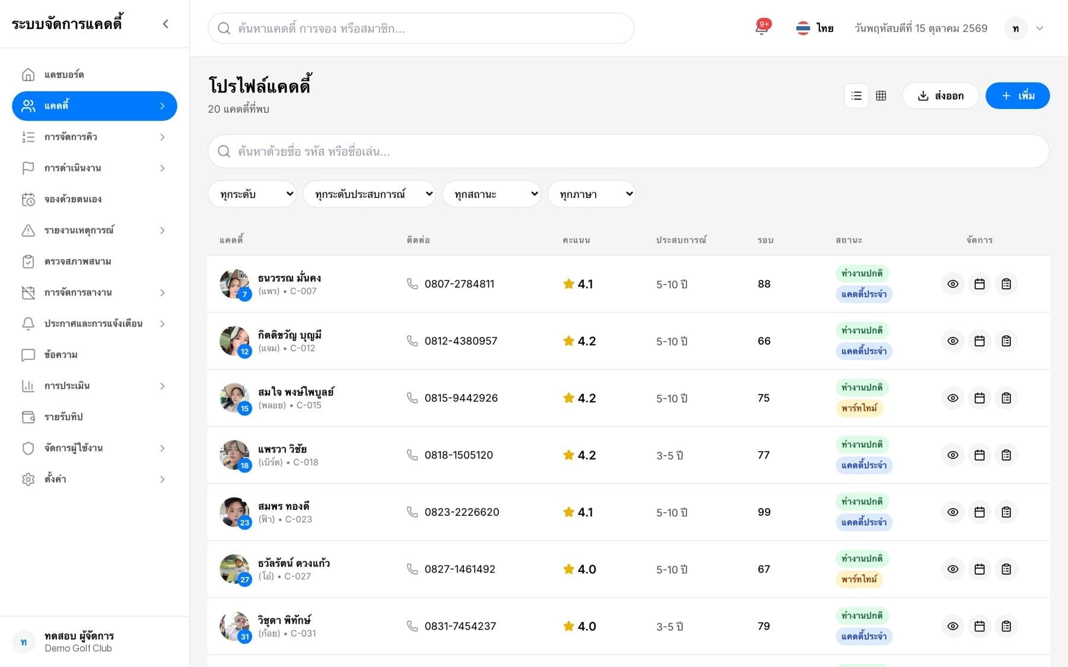
Task: Expand การจัดการคิว sidebar submenu
Action: (94, 137)
